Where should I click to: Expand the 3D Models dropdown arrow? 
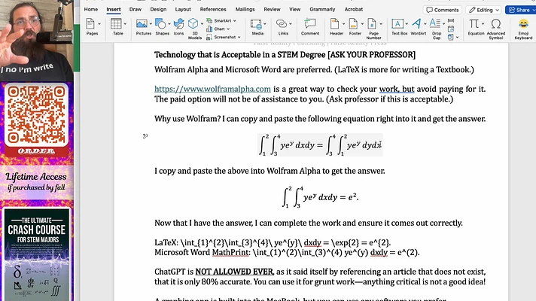point(202,24)
